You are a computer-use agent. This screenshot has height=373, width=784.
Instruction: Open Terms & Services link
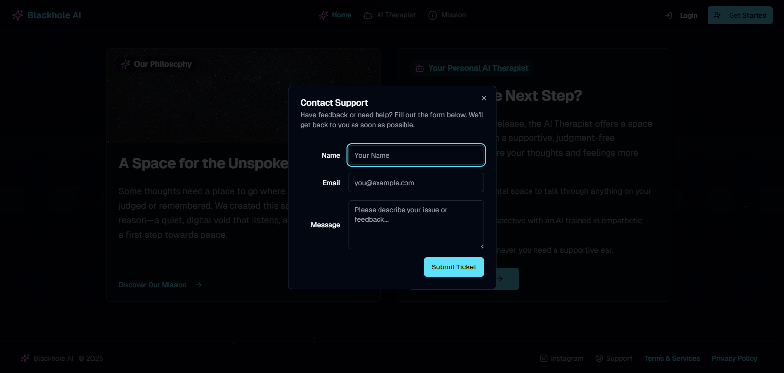[x=672, y=358]
